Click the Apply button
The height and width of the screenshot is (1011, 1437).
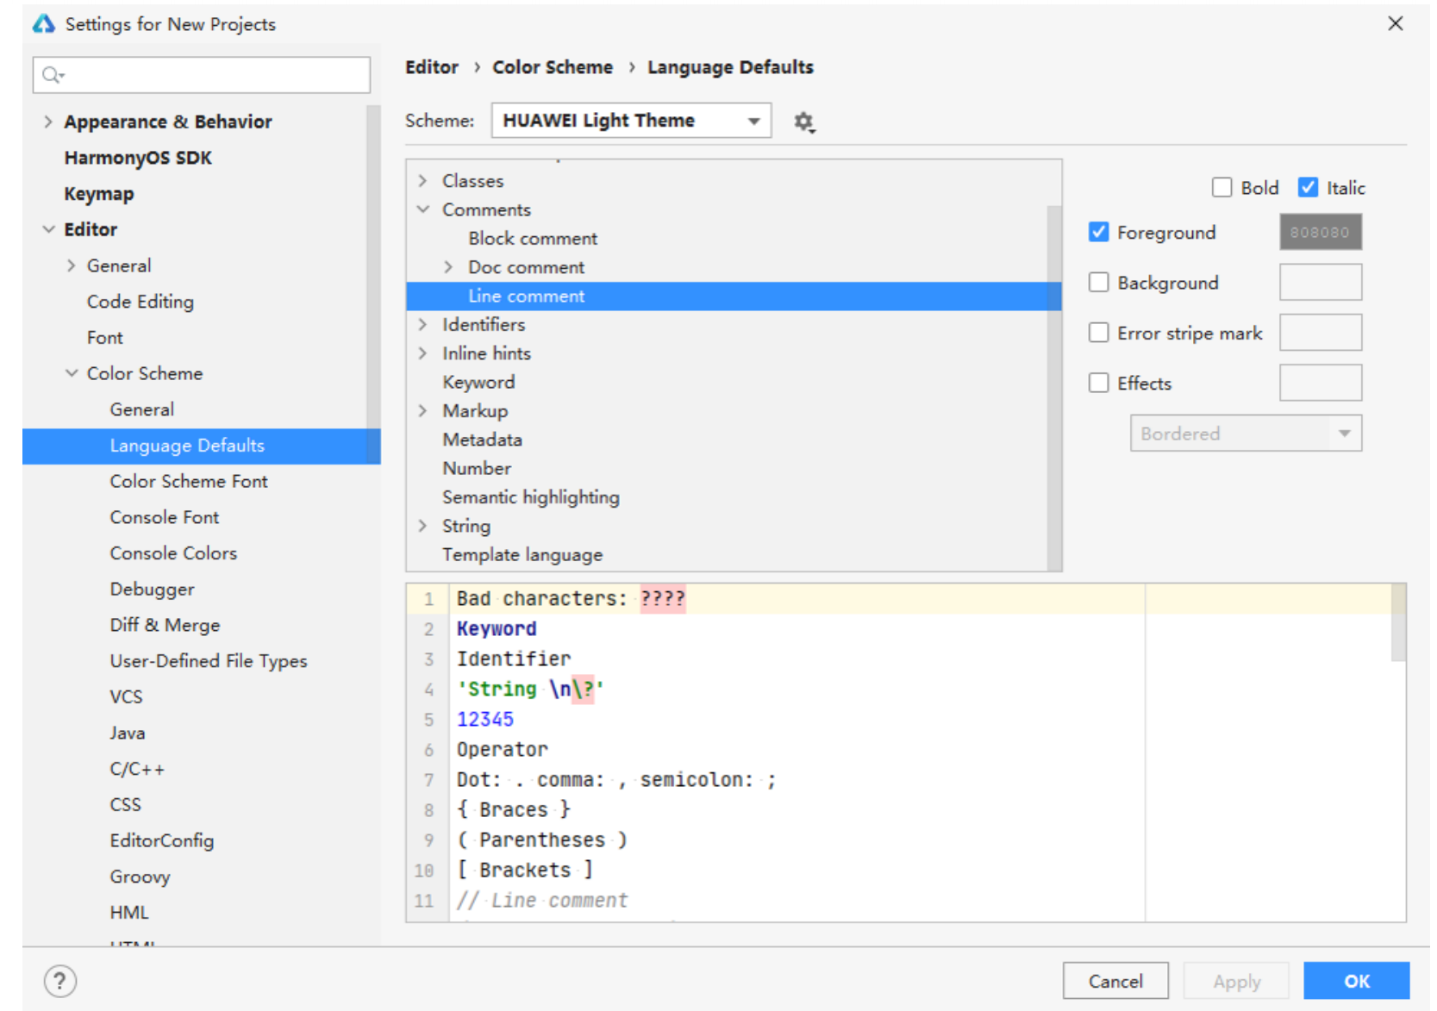(1236, 981)
